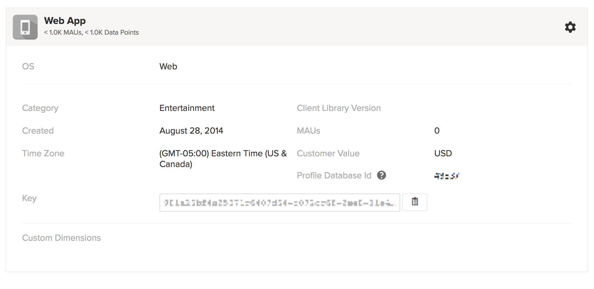Click the USD customer value

[443, 153]
